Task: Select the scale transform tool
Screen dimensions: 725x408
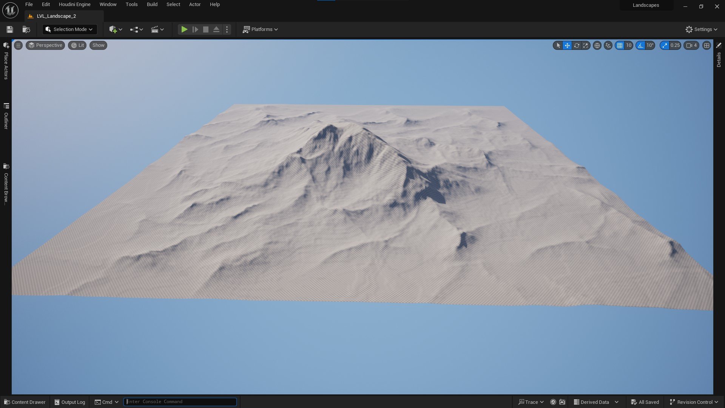Action: tap(586, 45)
